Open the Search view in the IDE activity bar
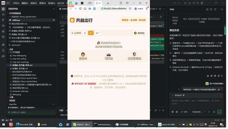The width and height of the screenshot is (228, 129). click(3, 15)
